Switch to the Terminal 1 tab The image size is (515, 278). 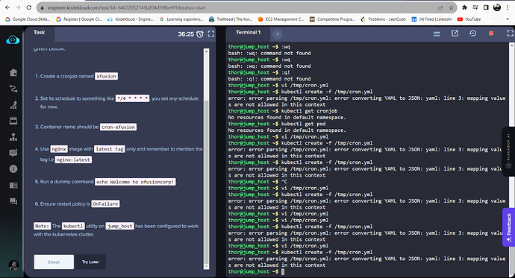click(248, 33)
